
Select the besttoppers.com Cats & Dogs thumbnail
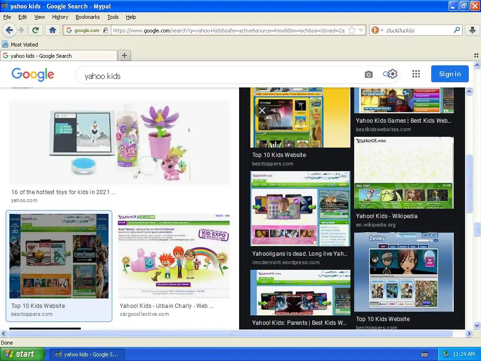[x=59, y=256]
